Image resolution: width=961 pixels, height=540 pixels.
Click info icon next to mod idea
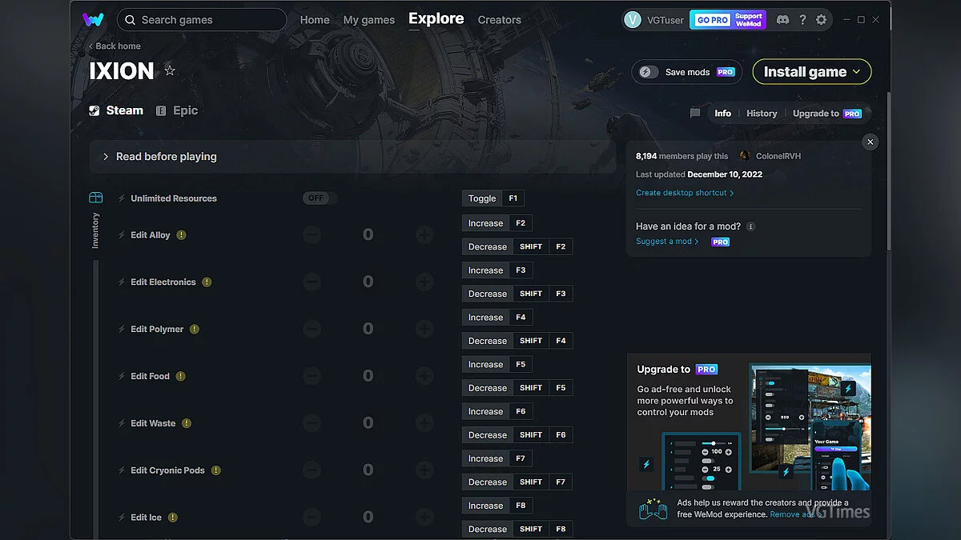750,226
